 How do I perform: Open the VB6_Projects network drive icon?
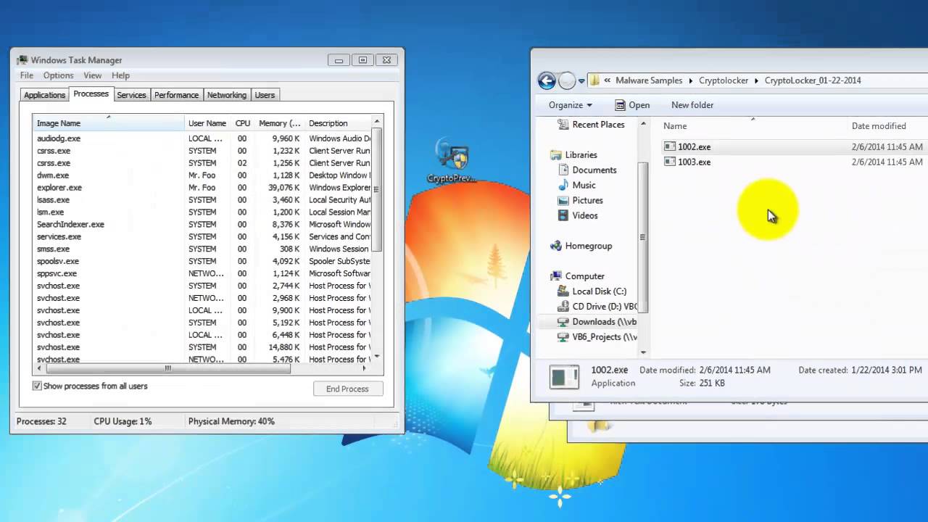(563, 337)
